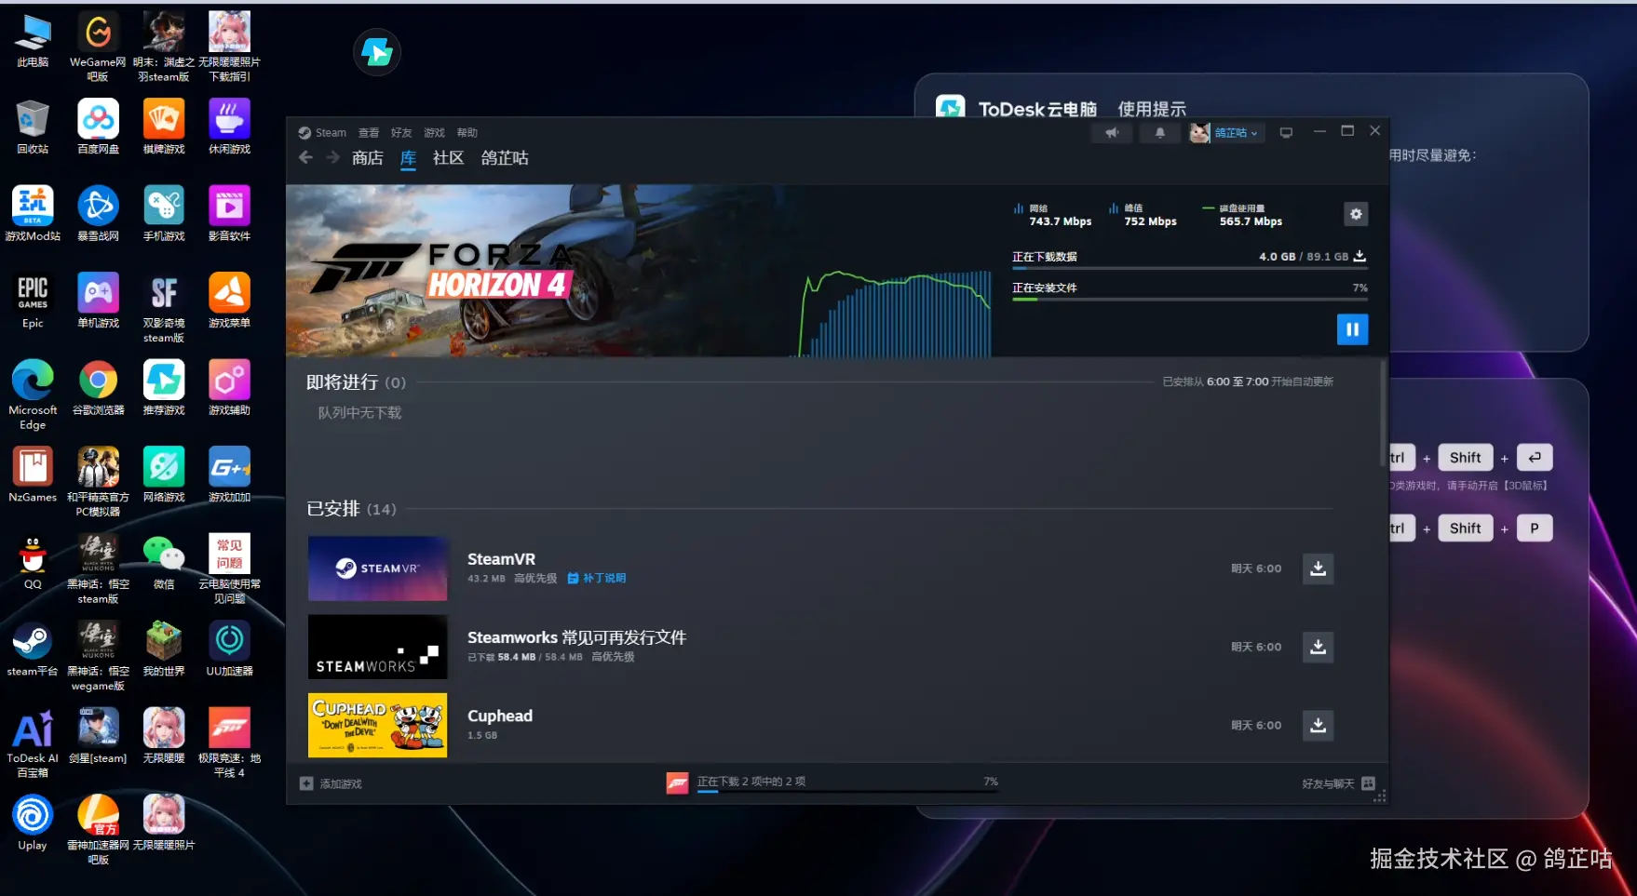The width and height of the screenshot is (1637, 896).
Task: Open 云电脑使用常见问题 desktop icon
Action: click(x=229, y=568)
